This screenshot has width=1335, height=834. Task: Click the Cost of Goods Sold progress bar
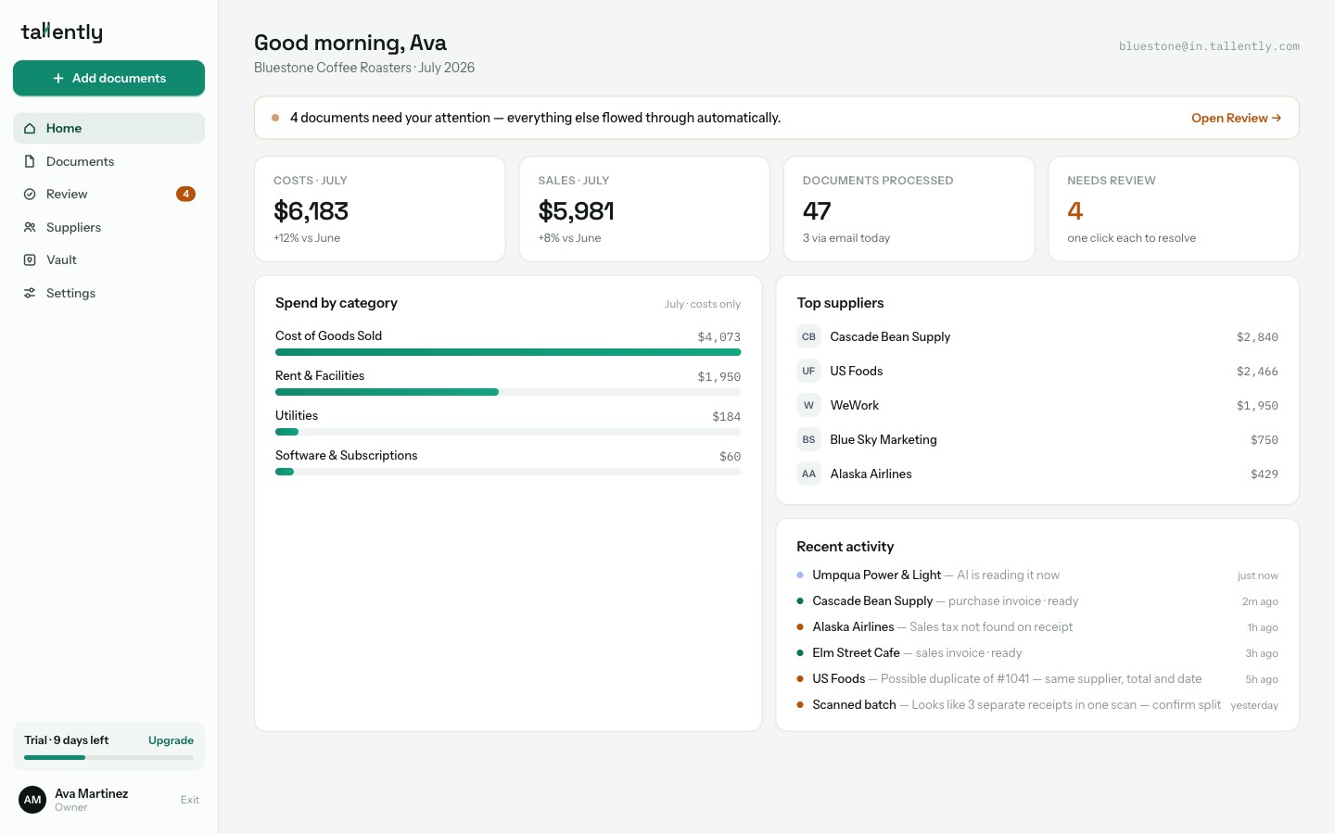click(x=508, y=352)
